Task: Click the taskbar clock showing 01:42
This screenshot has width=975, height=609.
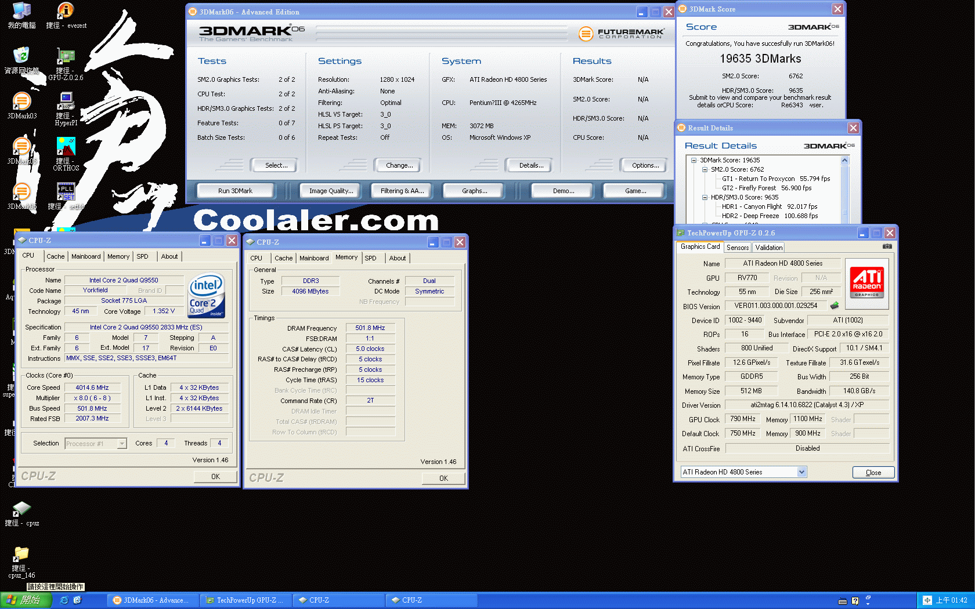Action: (952, 600)
